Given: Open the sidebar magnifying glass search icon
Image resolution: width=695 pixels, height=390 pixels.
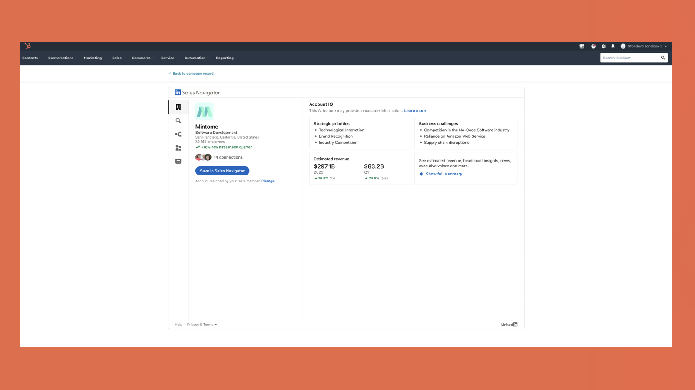Looking at the screenshot, I should point(178,121).
